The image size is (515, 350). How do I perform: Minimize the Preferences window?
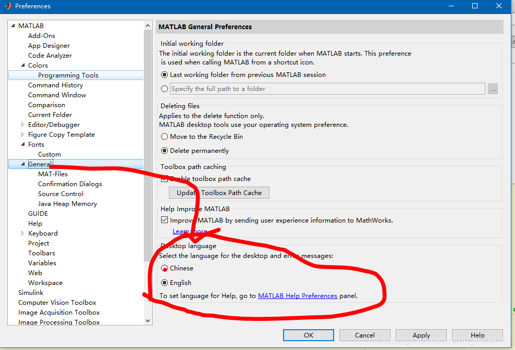pyautogui.click(x=451, y=6)
